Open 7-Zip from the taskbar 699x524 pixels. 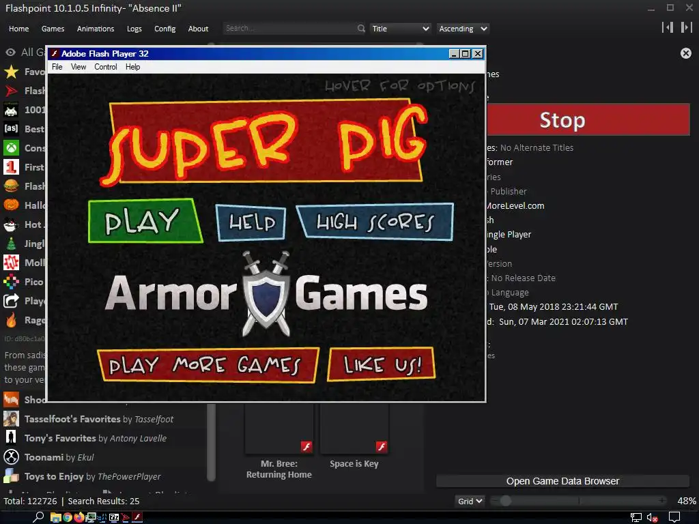click(x=114, y=517)
